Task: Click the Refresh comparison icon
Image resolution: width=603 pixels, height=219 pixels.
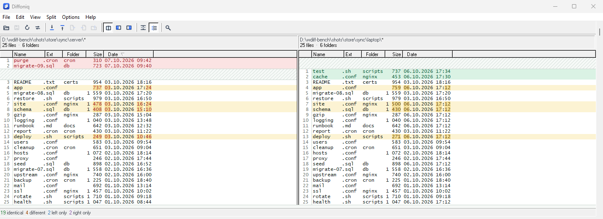Action: tap(27, 28)
